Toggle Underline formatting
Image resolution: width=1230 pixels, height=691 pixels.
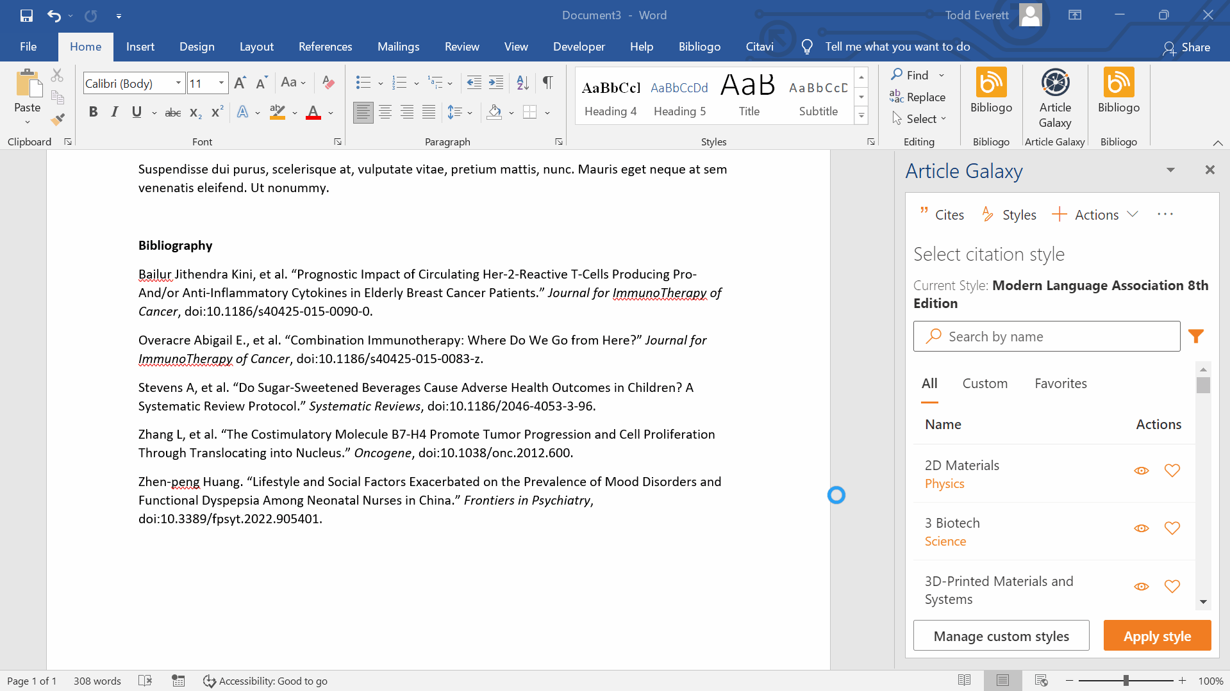[137, 113]
